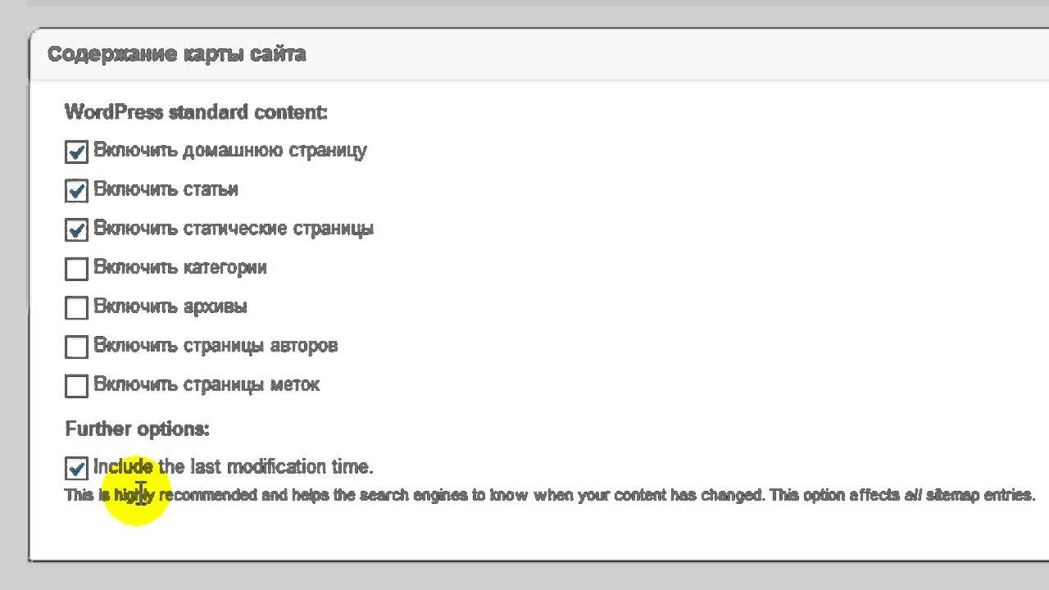Click the 'Включить статические страницы' label text

(x=233, y=229)
